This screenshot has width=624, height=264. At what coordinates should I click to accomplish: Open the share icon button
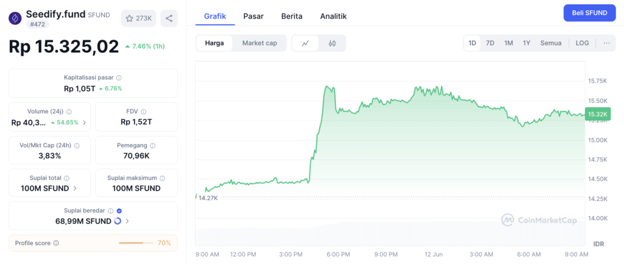pyautogui.click(x=169, y=18)
